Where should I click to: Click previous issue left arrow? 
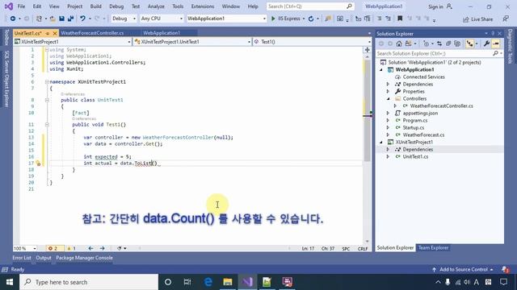tap(90, 248)
